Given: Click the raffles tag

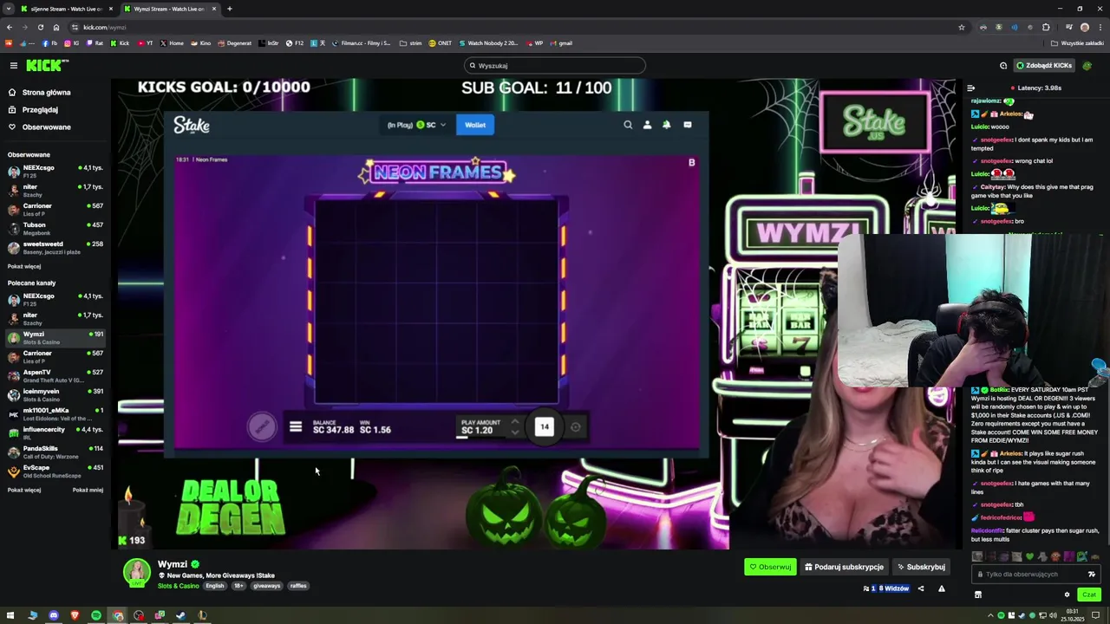Looking at the screenshot, I should point(298,587).
